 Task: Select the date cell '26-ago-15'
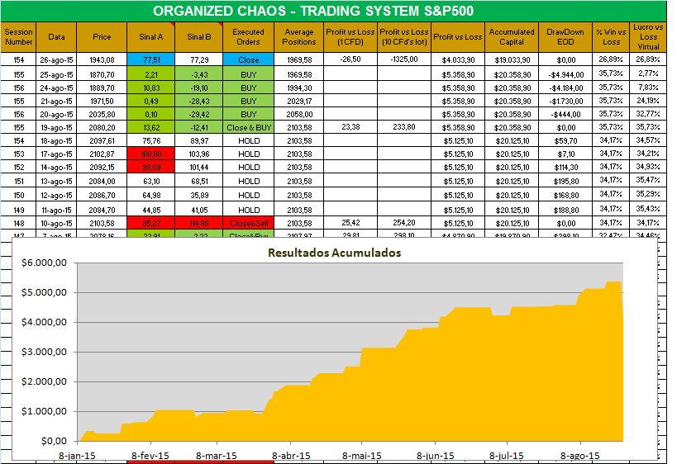click(56, 59)
